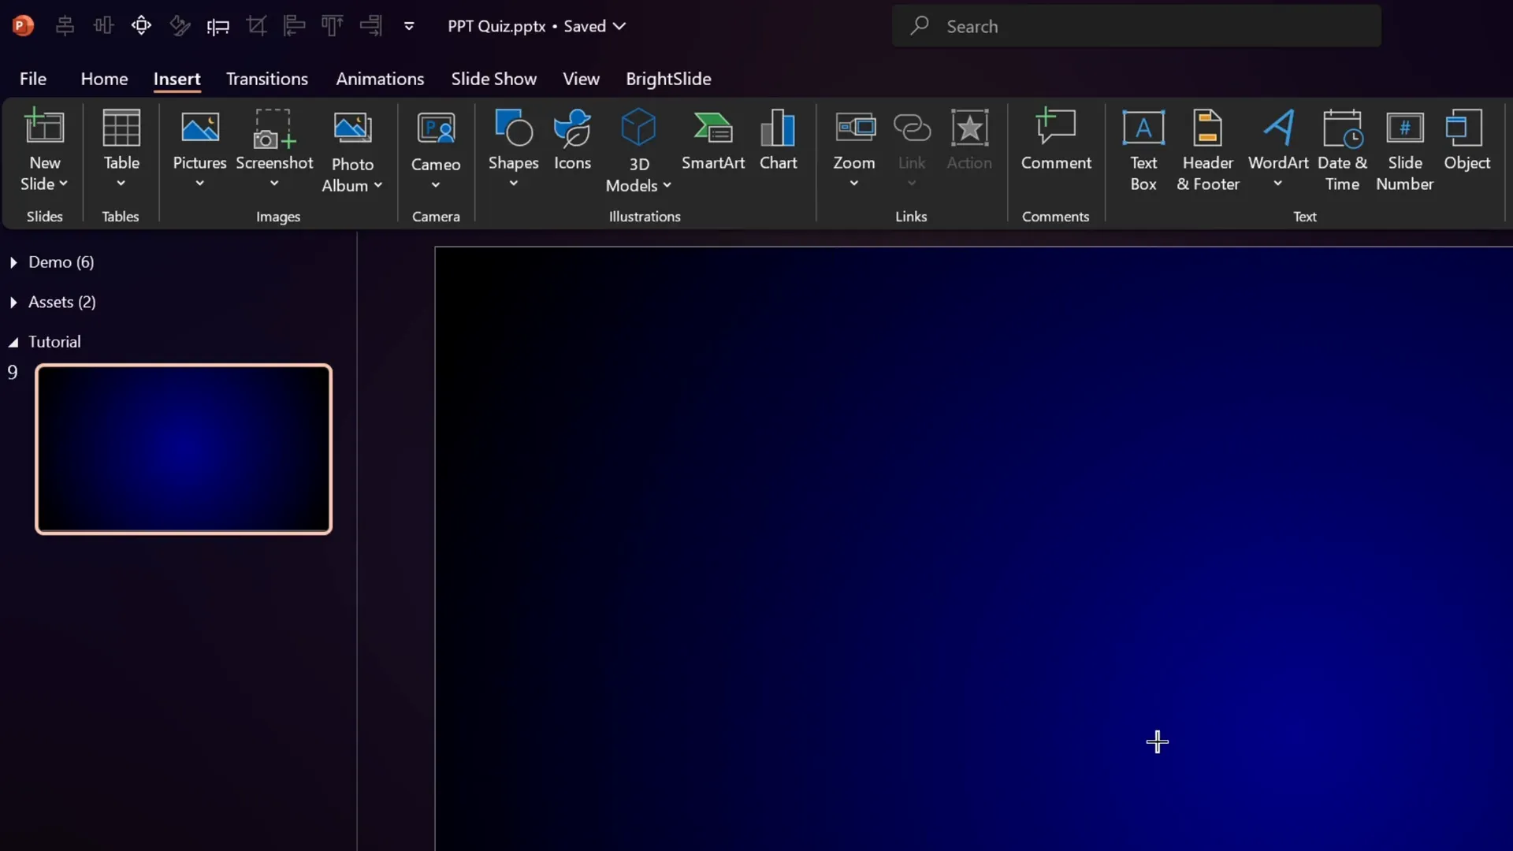
Task: Switch to the Home tab
Action: pos(104,79)
